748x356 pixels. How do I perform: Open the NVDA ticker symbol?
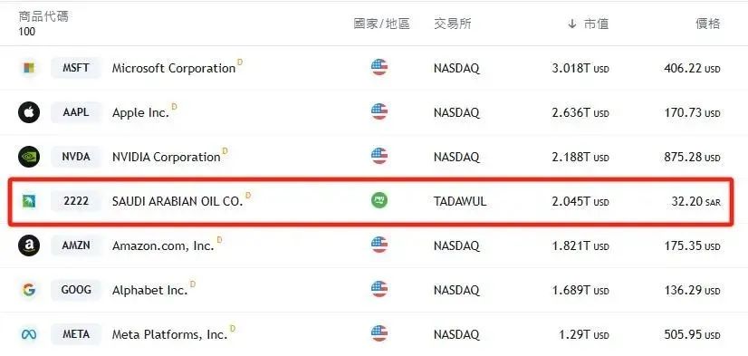click(x=76, y=157)
